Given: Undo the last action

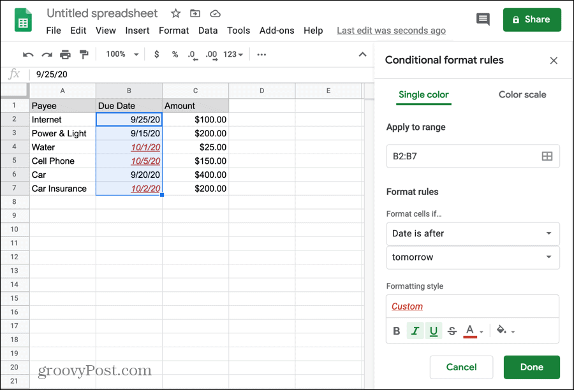Looking at the screenshot, I should (x=28, y=54).
